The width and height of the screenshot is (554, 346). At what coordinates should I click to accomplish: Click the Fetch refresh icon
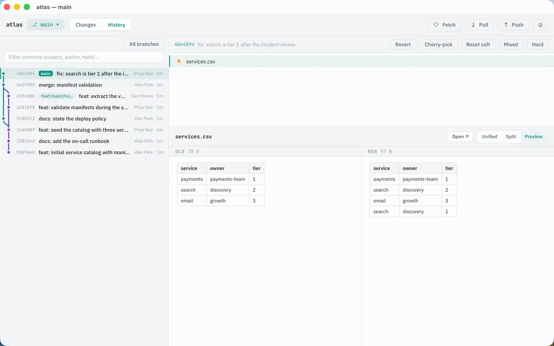click(436, 25)
